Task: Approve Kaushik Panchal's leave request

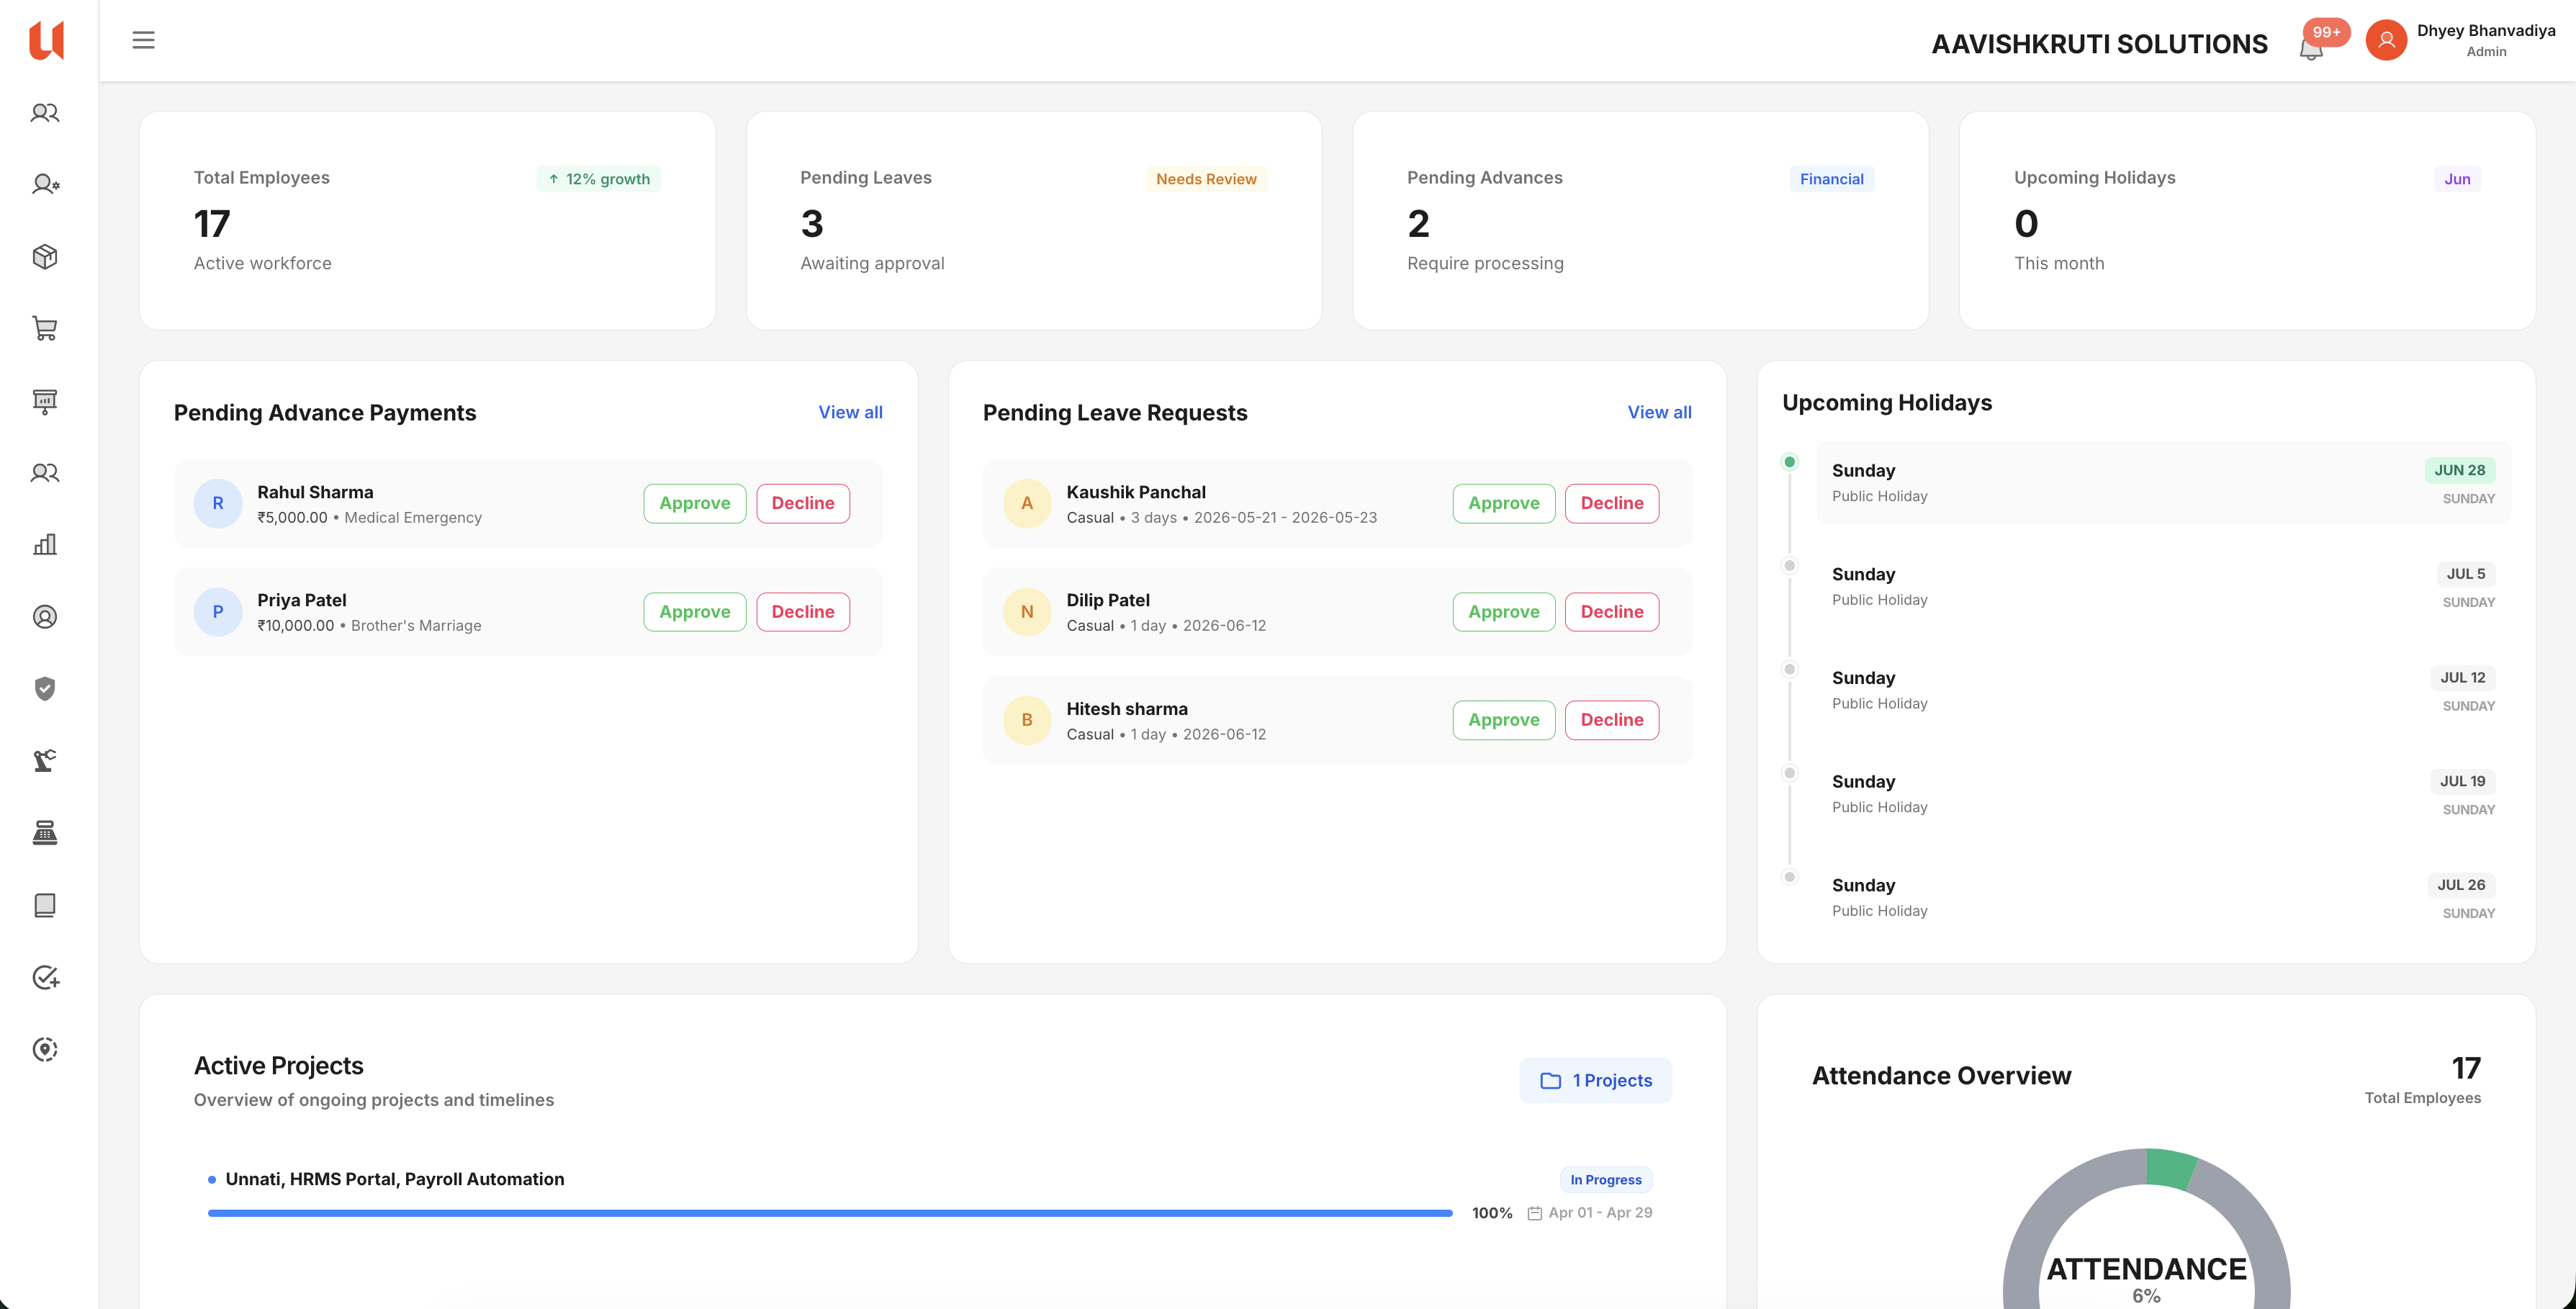Action: pos(1504,503)
